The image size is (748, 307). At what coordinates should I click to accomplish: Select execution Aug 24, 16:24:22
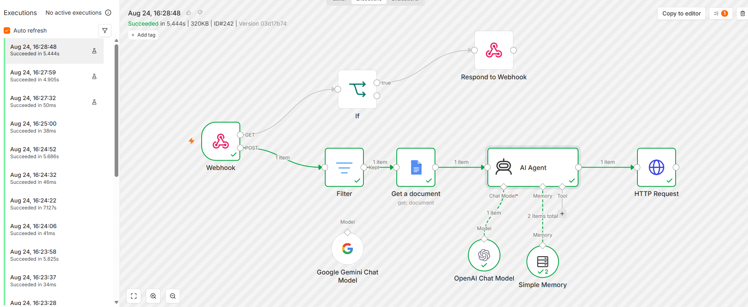pyautogui.click(x=54, y=205)
